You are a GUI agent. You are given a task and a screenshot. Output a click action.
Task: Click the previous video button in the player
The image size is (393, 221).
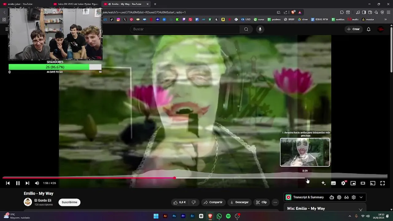tap(8, 183)
